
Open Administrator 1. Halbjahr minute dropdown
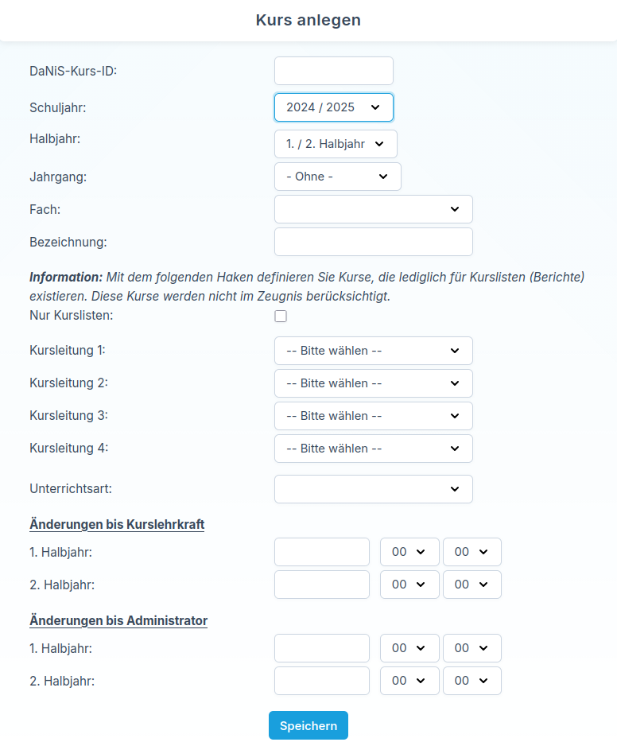[x=472, y=648]
